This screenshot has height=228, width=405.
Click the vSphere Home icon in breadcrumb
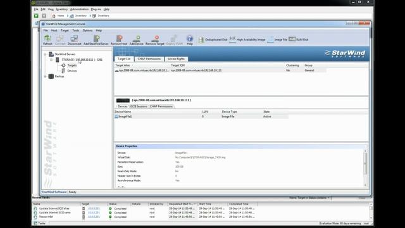[x=54, y=16]
